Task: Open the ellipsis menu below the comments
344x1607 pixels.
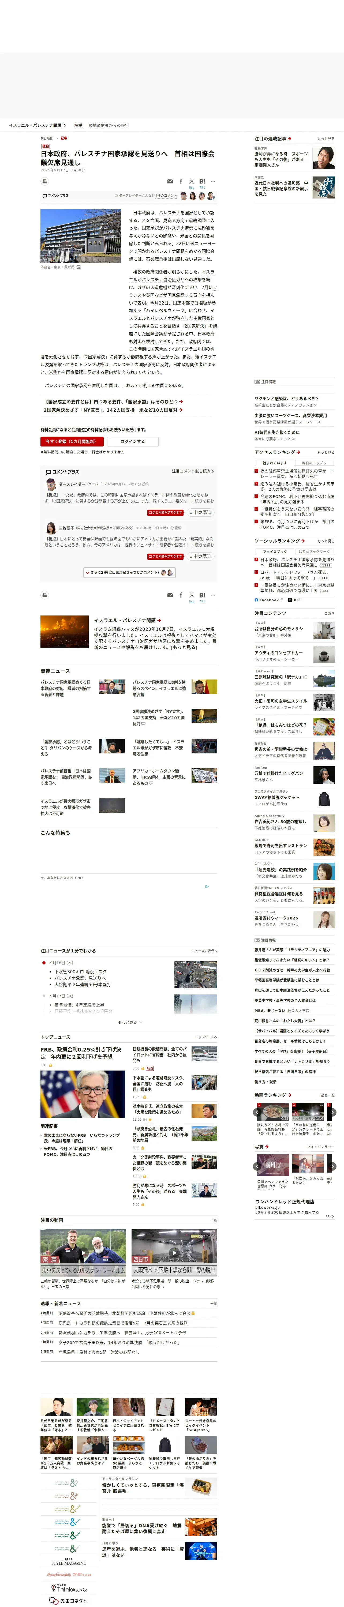Action: [x=213, y=595]
